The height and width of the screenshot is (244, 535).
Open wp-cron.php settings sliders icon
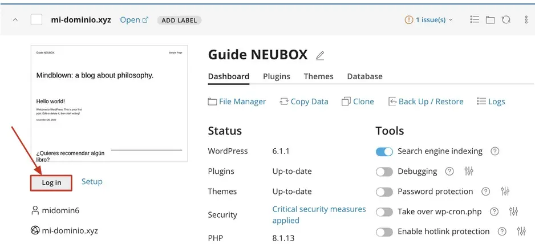(x=513, y=212)
